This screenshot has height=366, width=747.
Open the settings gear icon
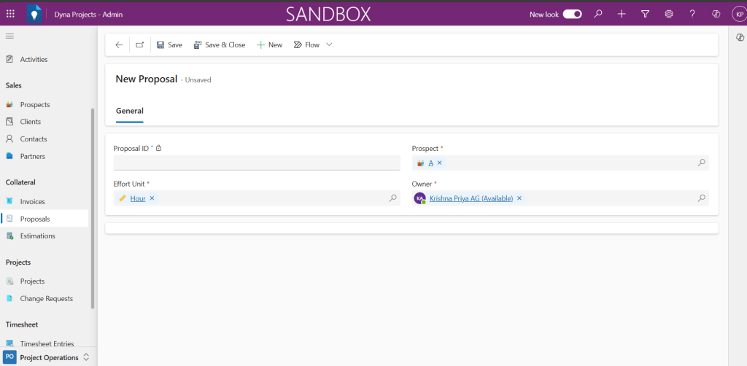668,14
